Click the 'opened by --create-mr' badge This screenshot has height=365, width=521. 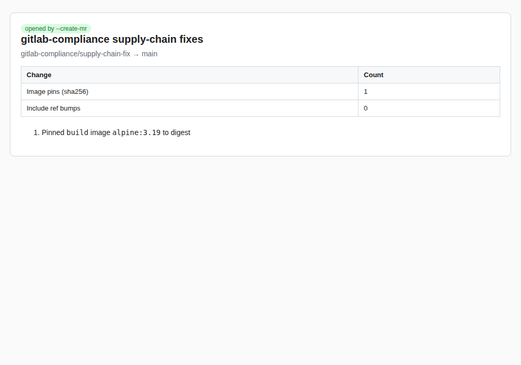56,29
